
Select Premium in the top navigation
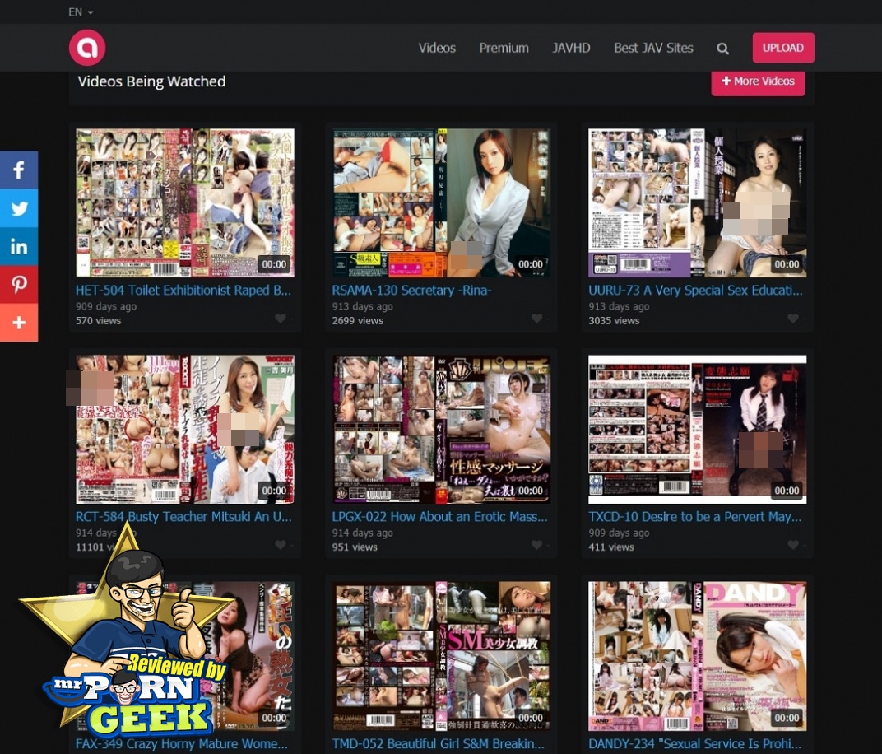click(x=504, y=48)
